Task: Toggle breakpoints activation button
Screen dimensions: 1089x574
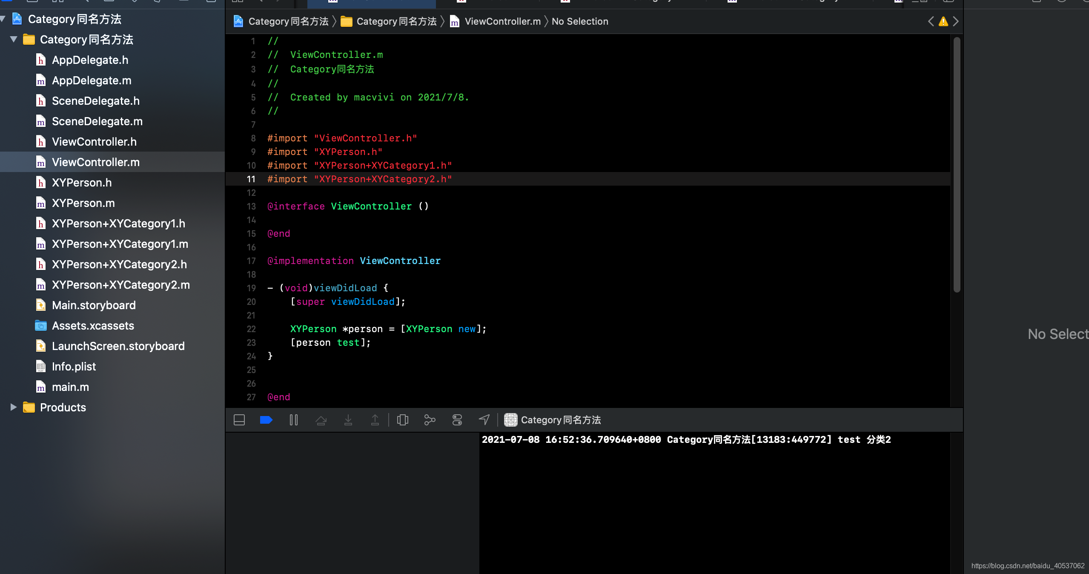Action: (266, 420)
